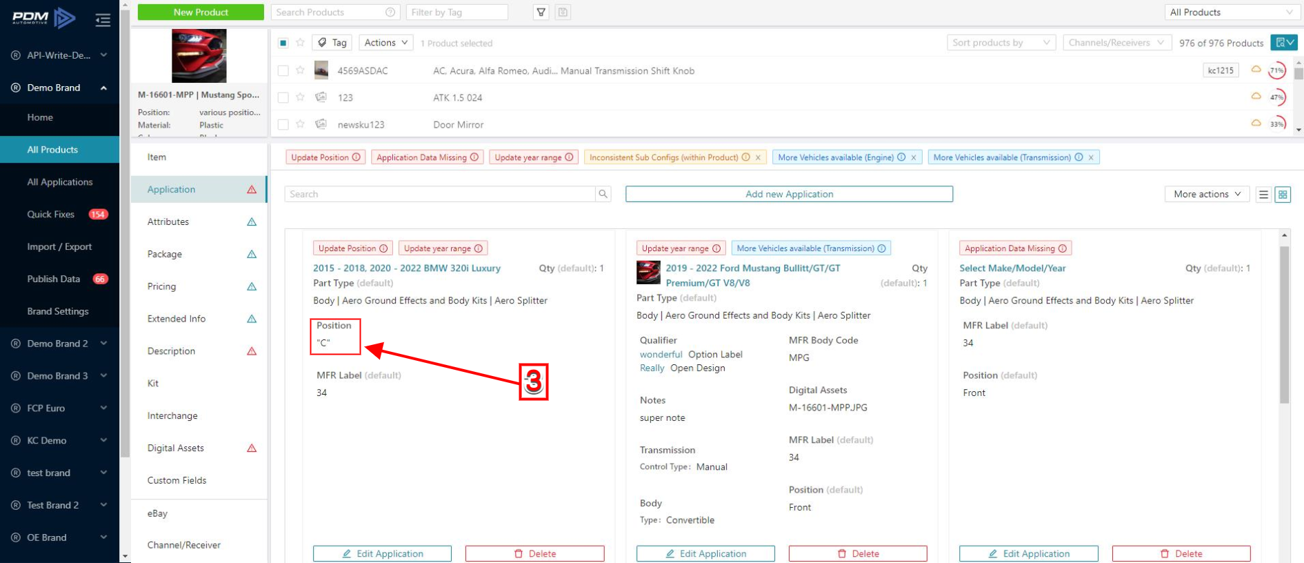
Task: Click Mustang thumbnail in second application card
Action: click(648, 273)
